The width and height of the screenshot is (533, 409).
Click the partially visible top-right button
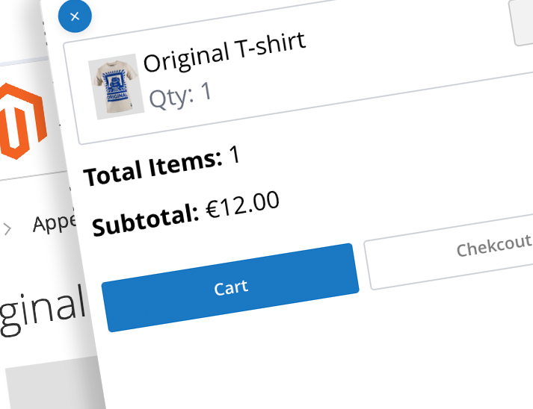tap(522, 22)
